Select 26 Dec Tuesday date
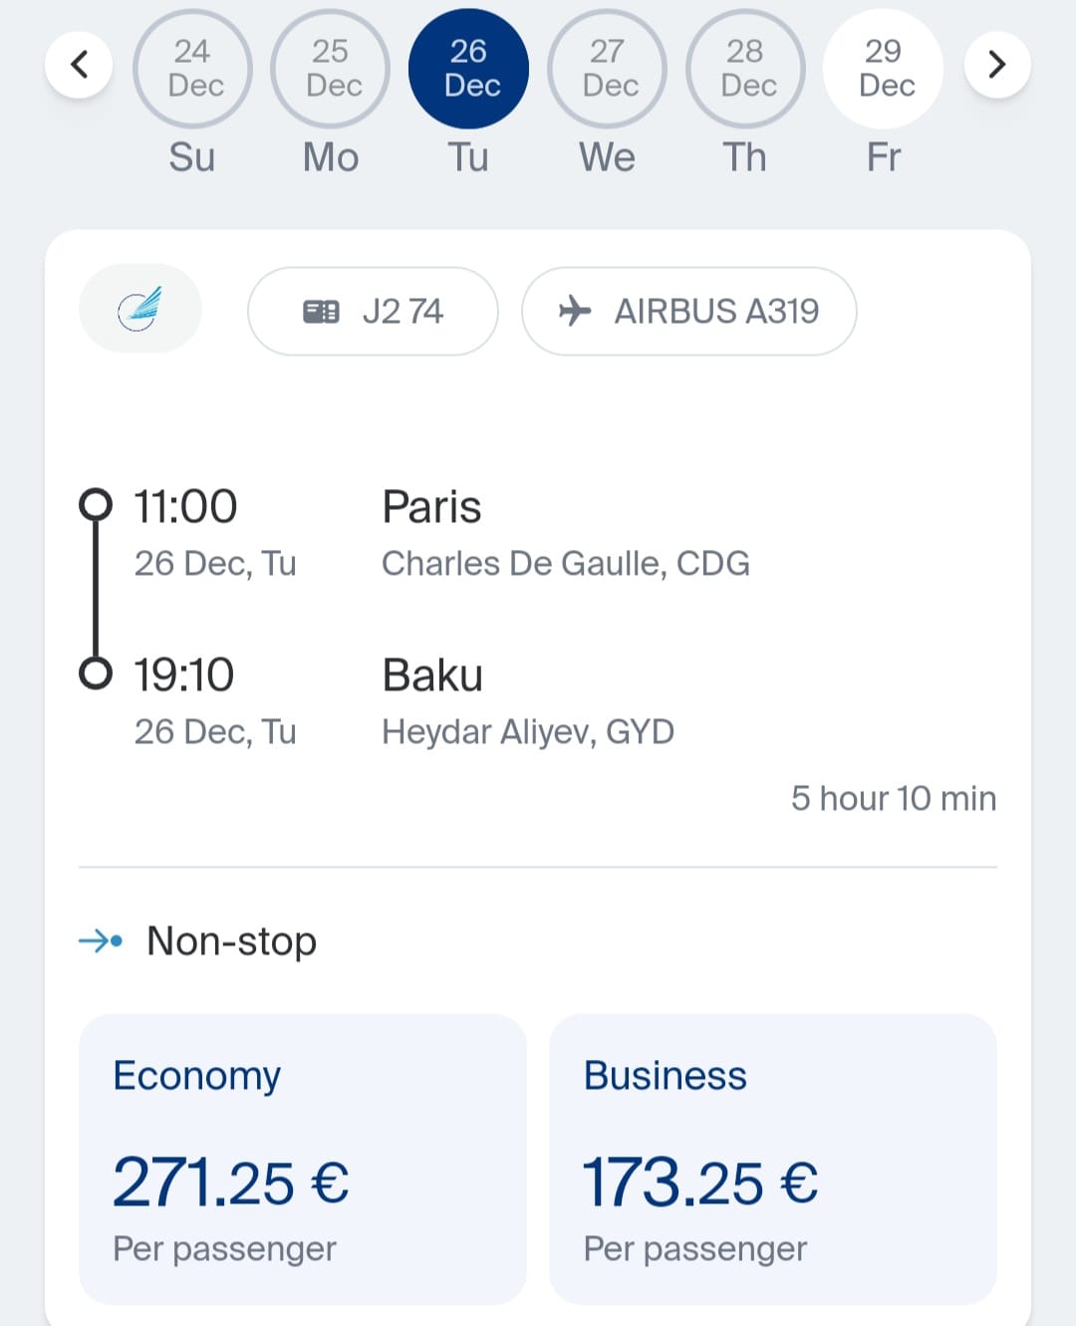Viewport: 1076px width, 1326px height. [x=469, y=69]
